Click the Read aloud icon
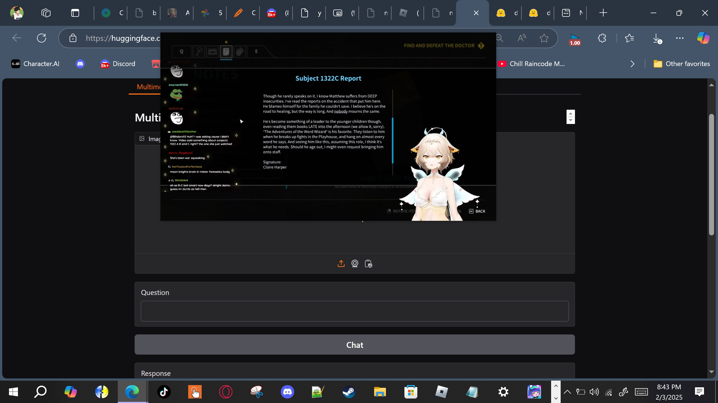 (522, 38)
